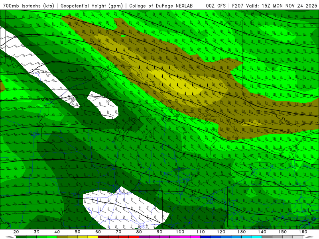Click the legend value 120

point(221,232)
